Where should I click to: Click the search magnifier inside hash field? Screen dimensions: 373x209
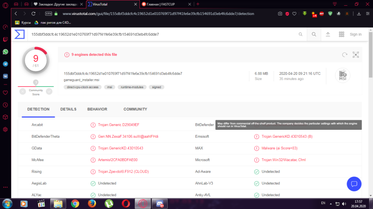301,34
